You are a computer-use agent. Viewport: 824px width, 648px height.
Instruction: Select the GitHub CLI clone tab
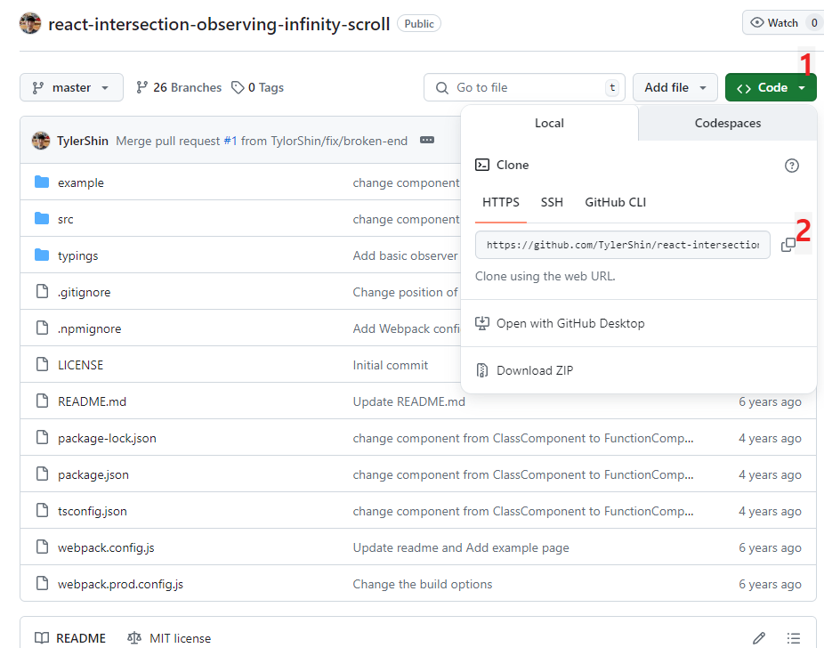tap(616, 203)
